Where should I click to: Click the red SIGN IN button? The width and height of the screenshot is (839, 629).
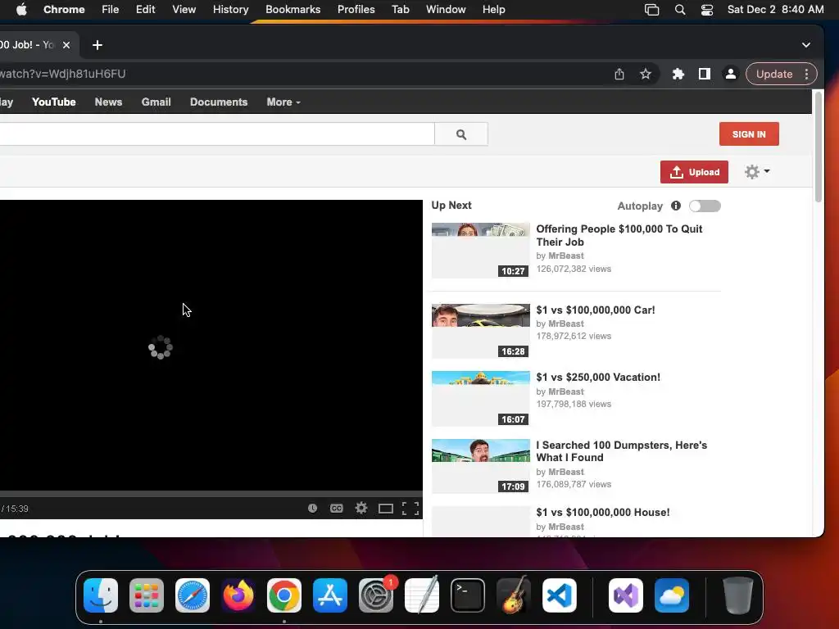[749, 134]
